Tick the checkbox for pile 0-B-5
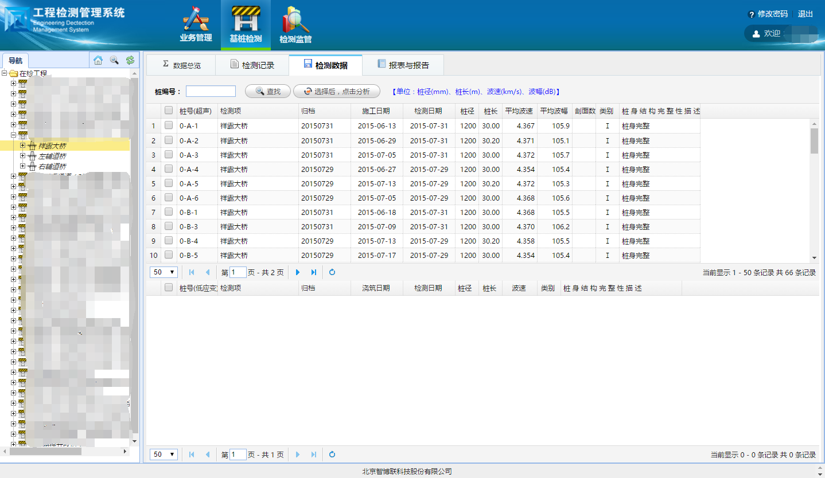The image size is (825, 478). [x=169, y=254]
